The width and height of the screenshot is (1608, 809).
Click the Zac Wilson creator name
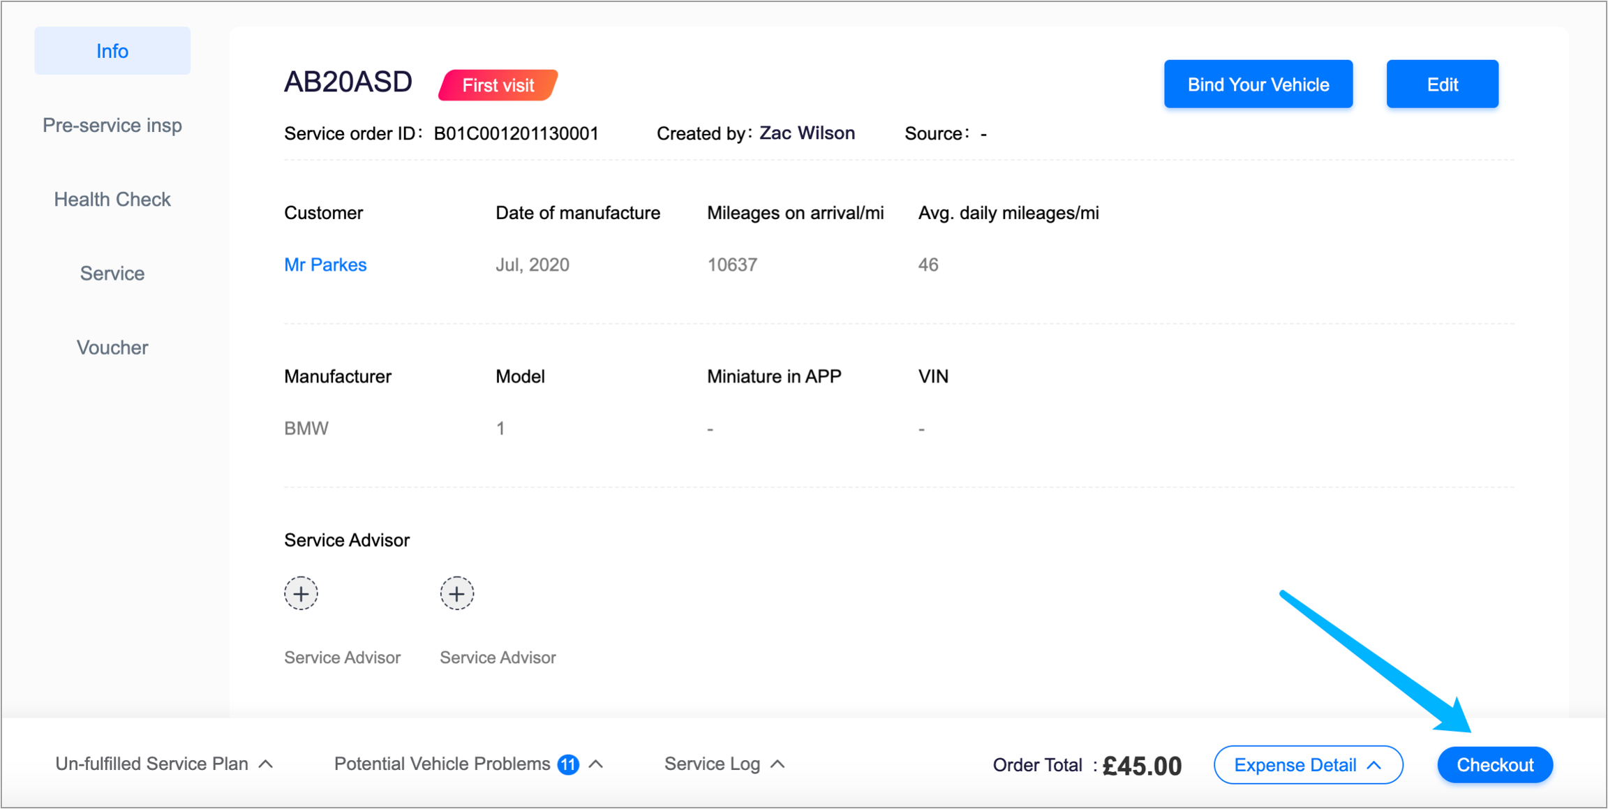(807, 133)
